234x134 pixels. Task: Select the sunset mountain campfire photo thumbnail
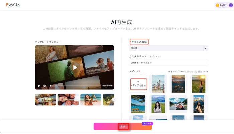point(178,84)
